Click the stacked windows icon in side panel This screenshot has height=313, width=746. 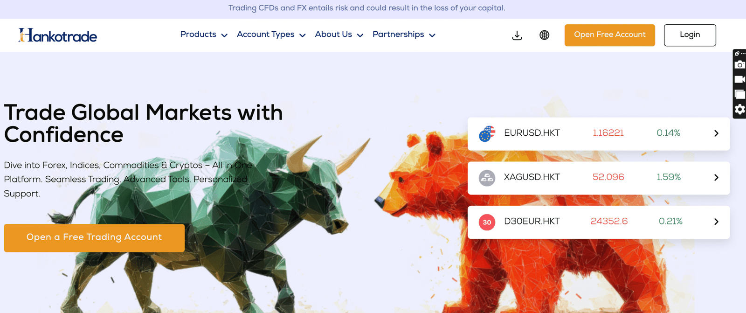(x=739, y=94)
